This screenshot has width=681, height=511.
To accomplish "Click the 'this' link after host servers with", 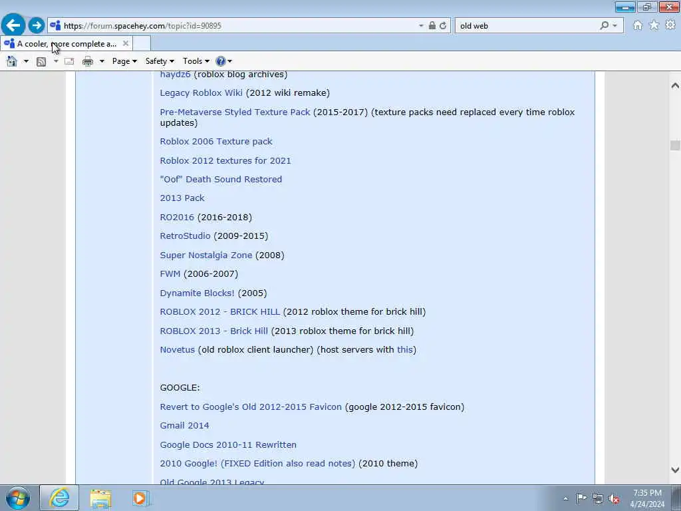I will [405, 350].
